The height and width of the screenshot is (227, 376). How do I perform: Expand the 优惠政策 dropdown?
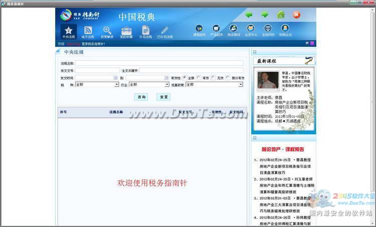241,85
